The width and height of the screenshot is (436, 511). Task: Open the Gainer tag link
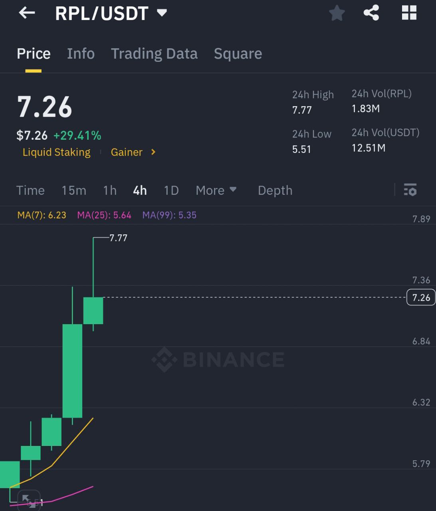coord(127,152)
